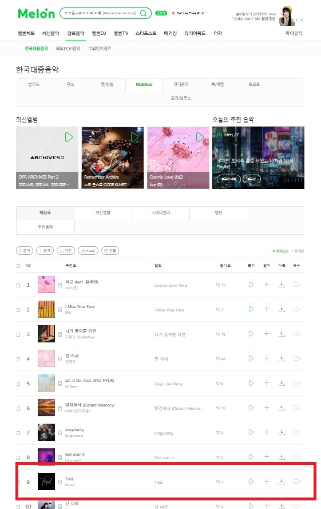The height and width of the screenshot is (509, 321).
Task: Open the 멜론TV menu
Action: pos(121,33)
